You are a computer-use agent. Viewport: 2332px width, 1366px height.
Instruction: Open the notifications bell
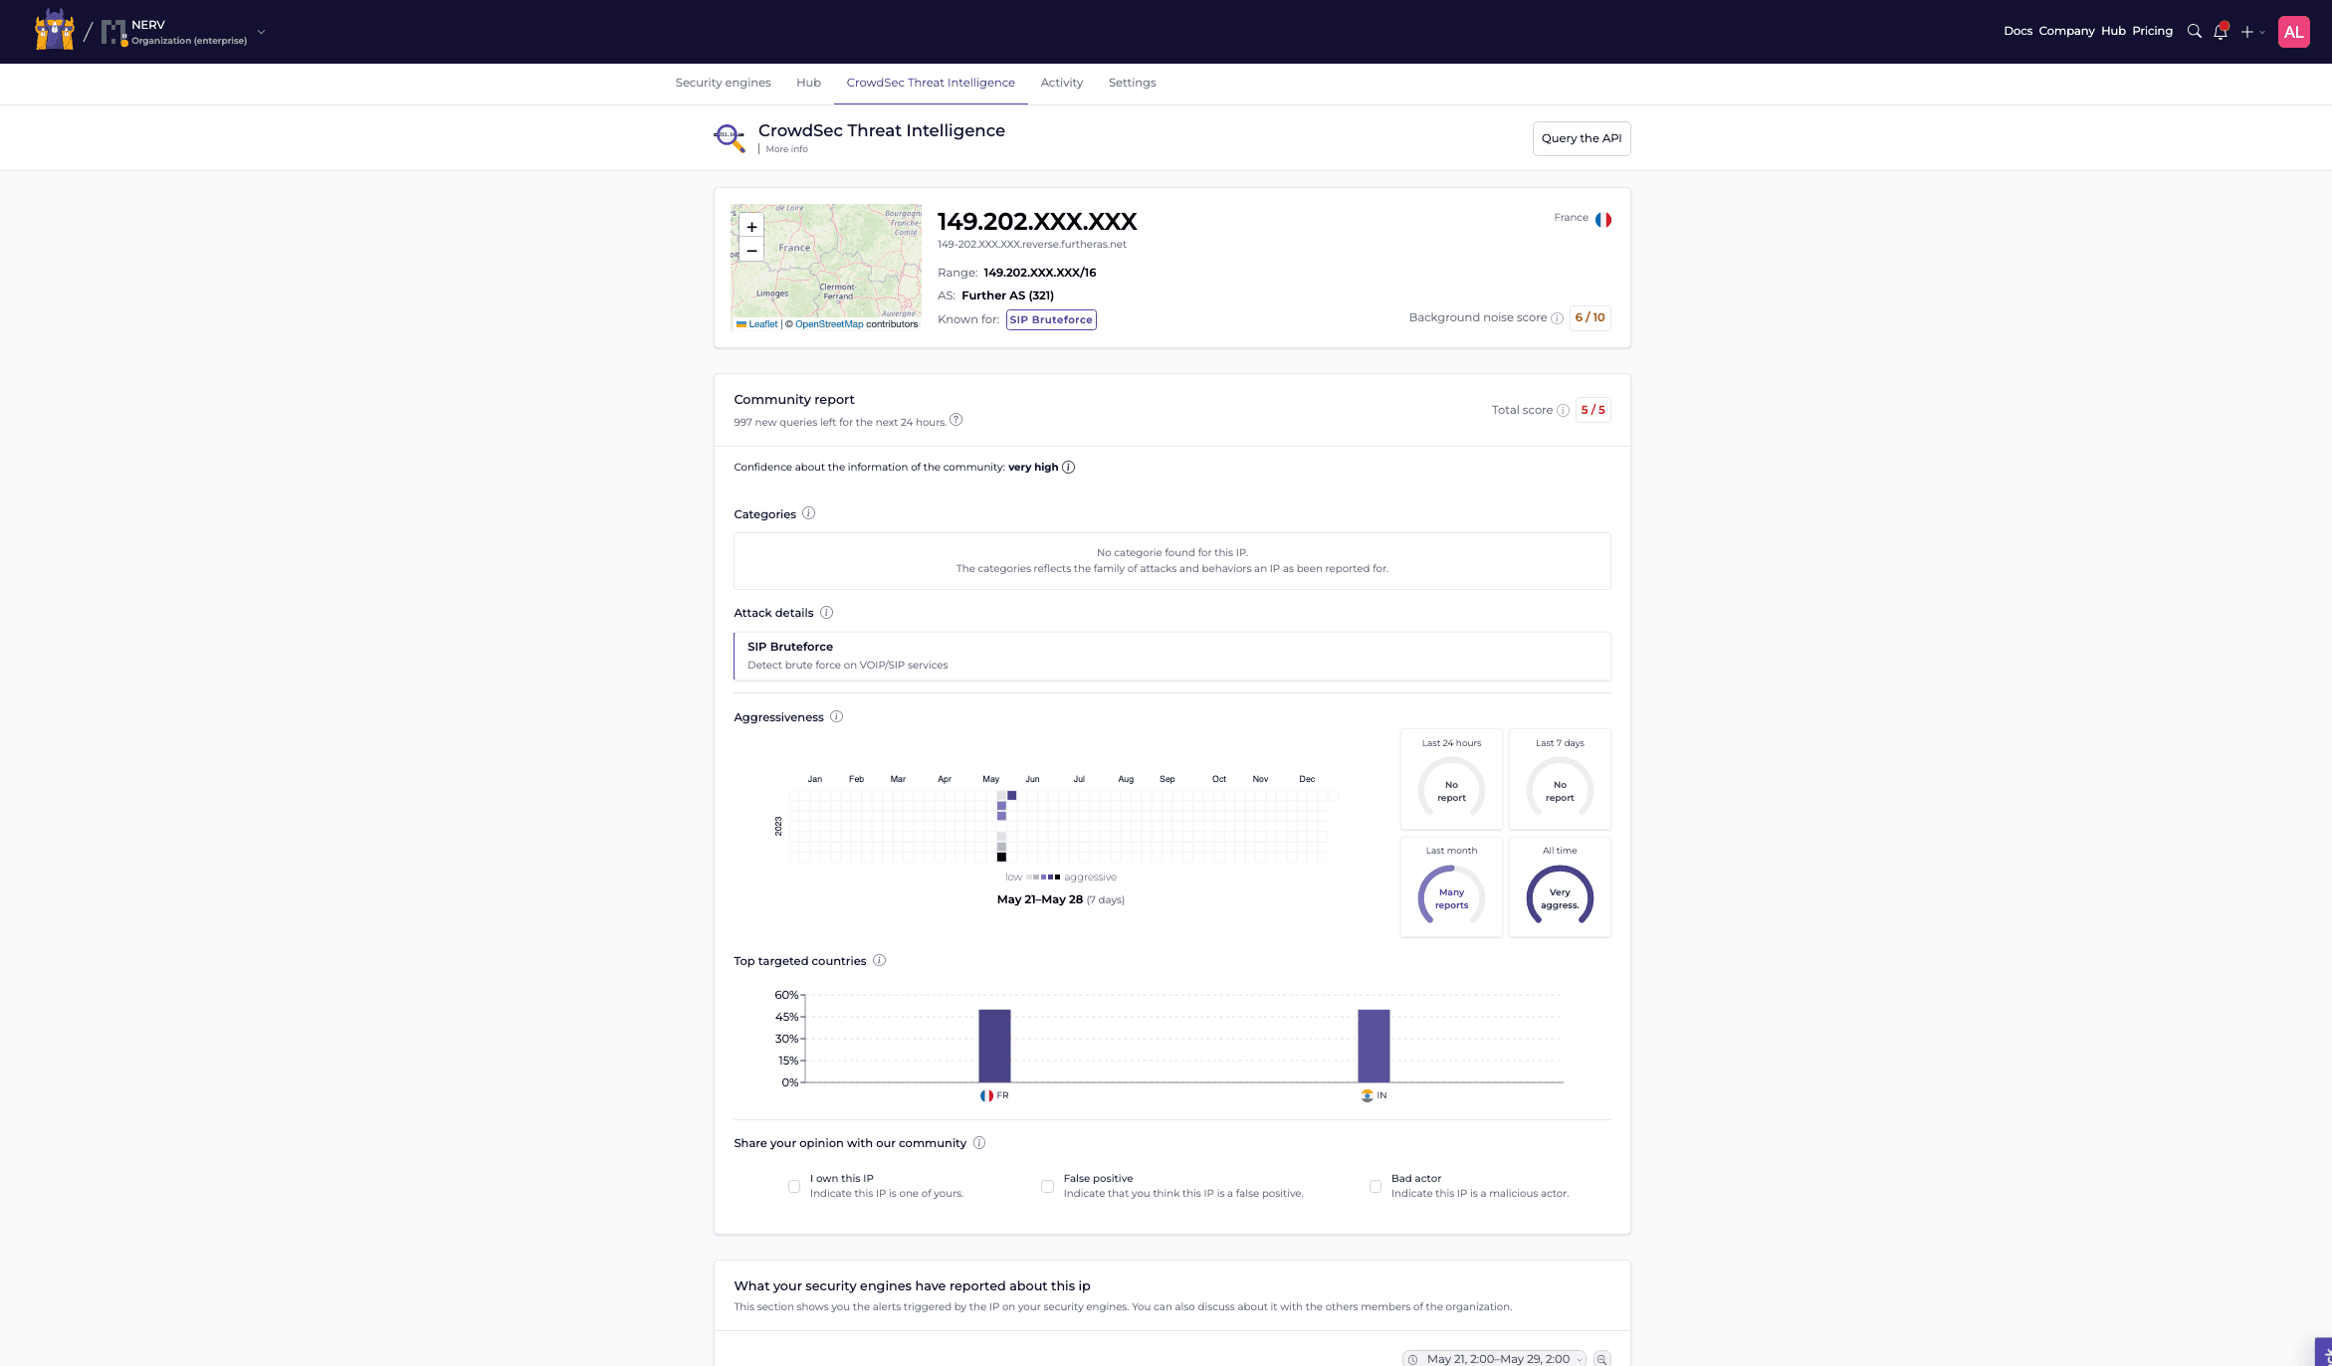2221,31
